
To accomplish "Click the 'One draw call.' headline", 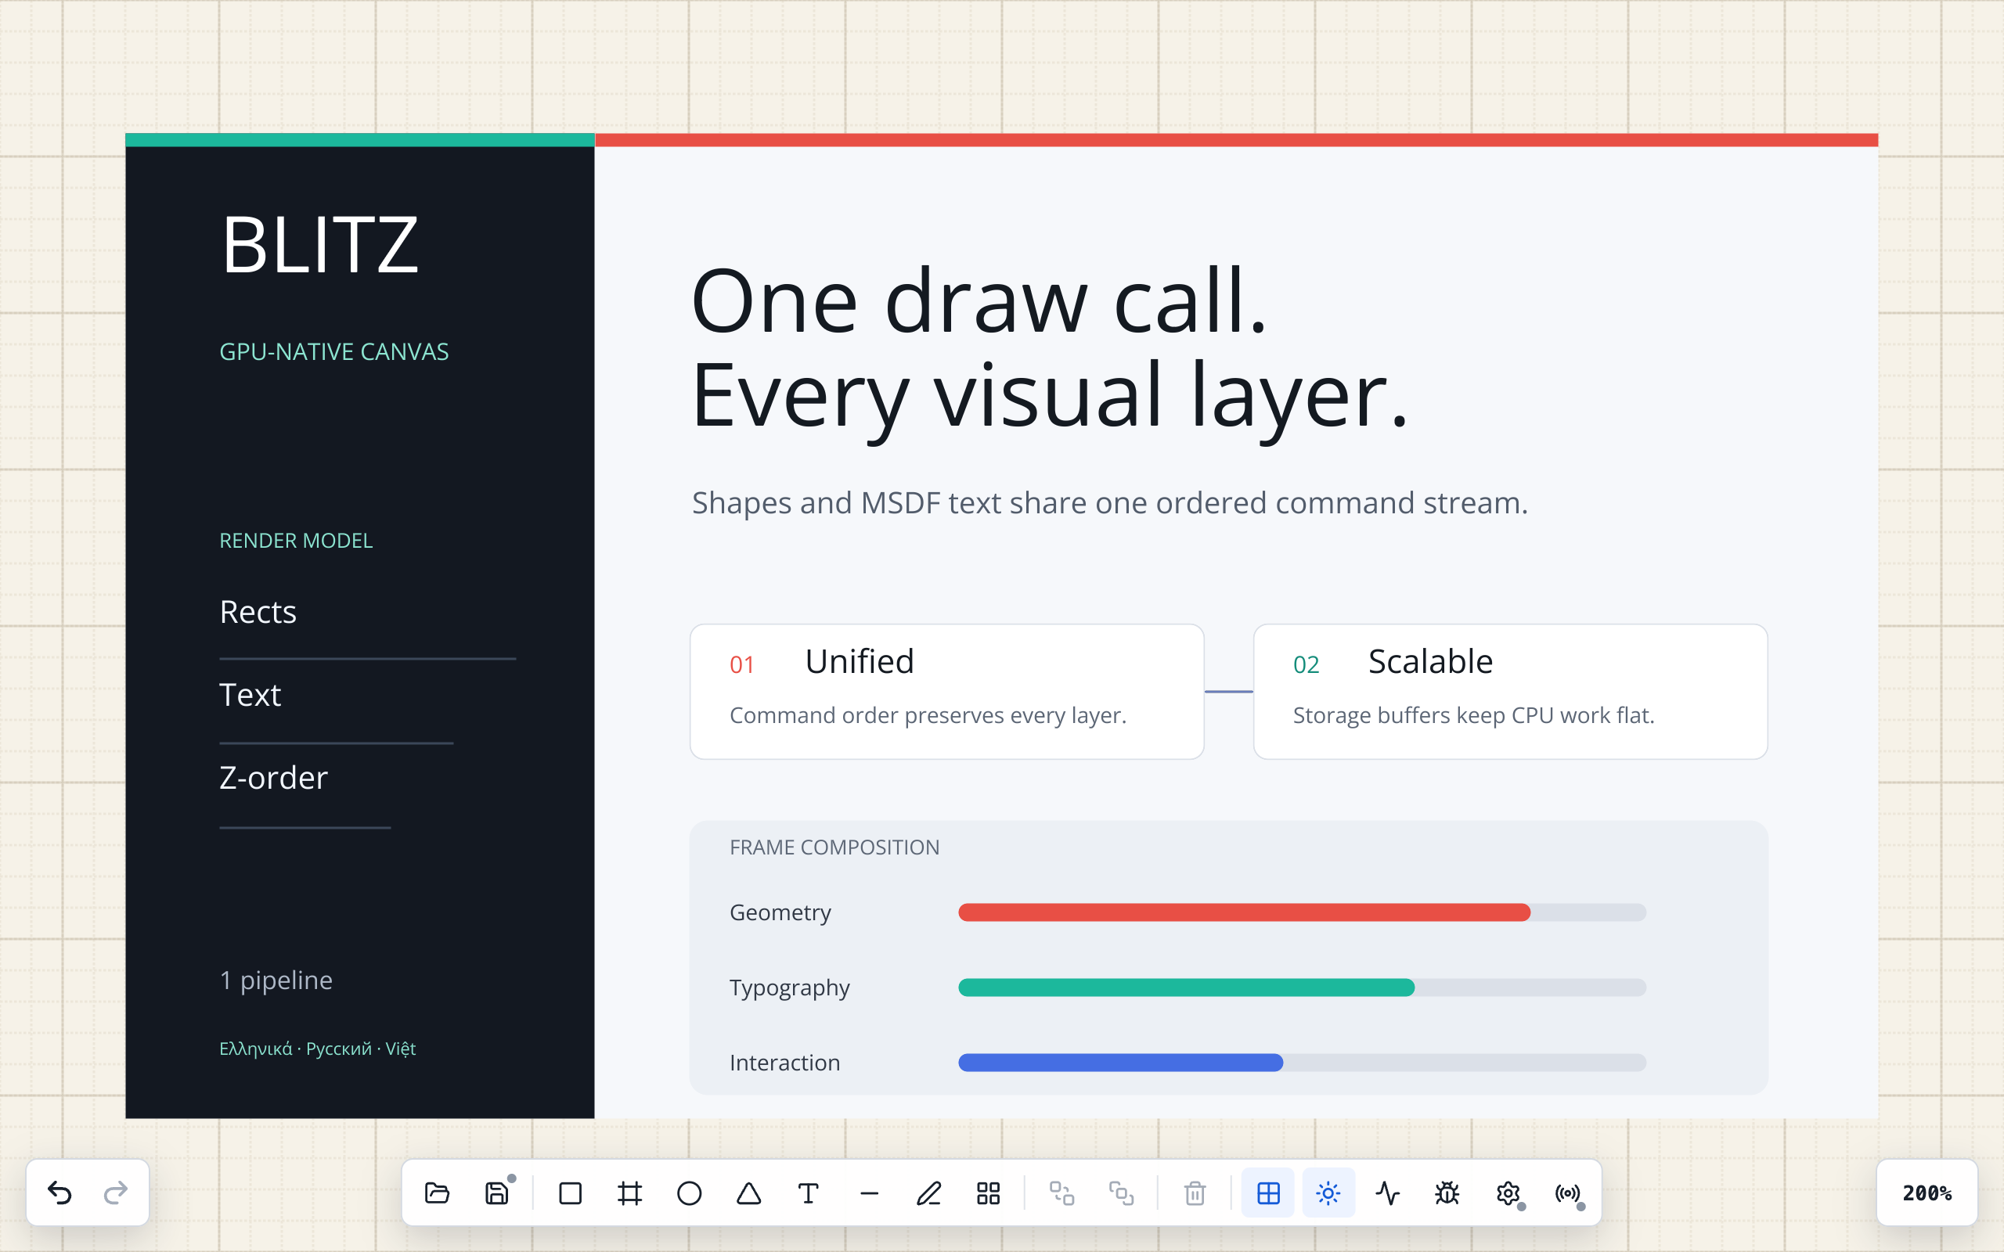I will coord(979,300).
